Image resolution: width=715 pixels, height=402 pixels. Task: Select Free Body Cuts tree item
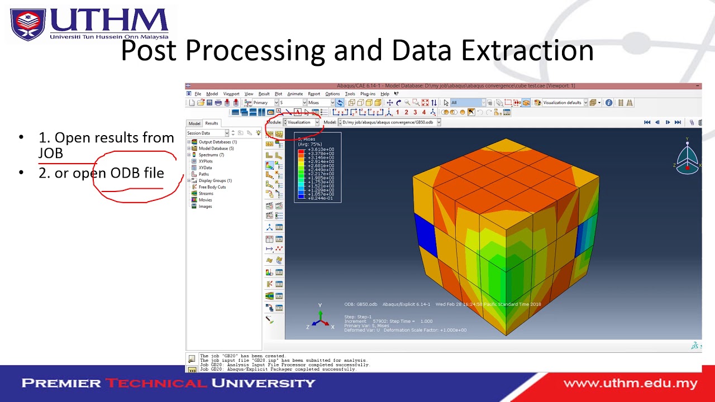(212, 187)
